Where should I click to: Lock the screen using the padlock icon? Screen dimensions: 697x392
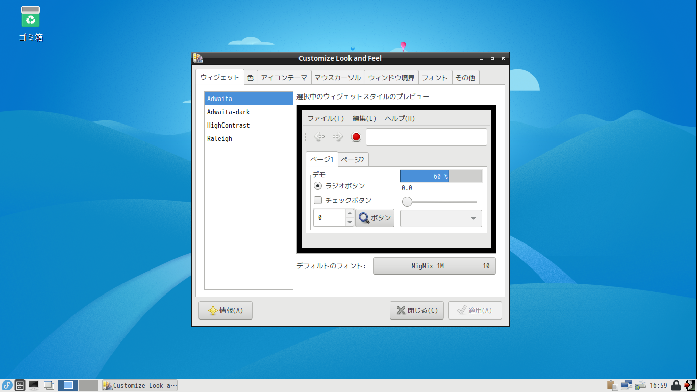click(676, 385)
